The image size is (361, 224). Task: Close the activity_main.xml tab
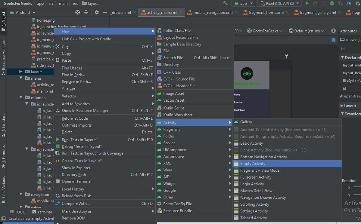coord(181,12)
